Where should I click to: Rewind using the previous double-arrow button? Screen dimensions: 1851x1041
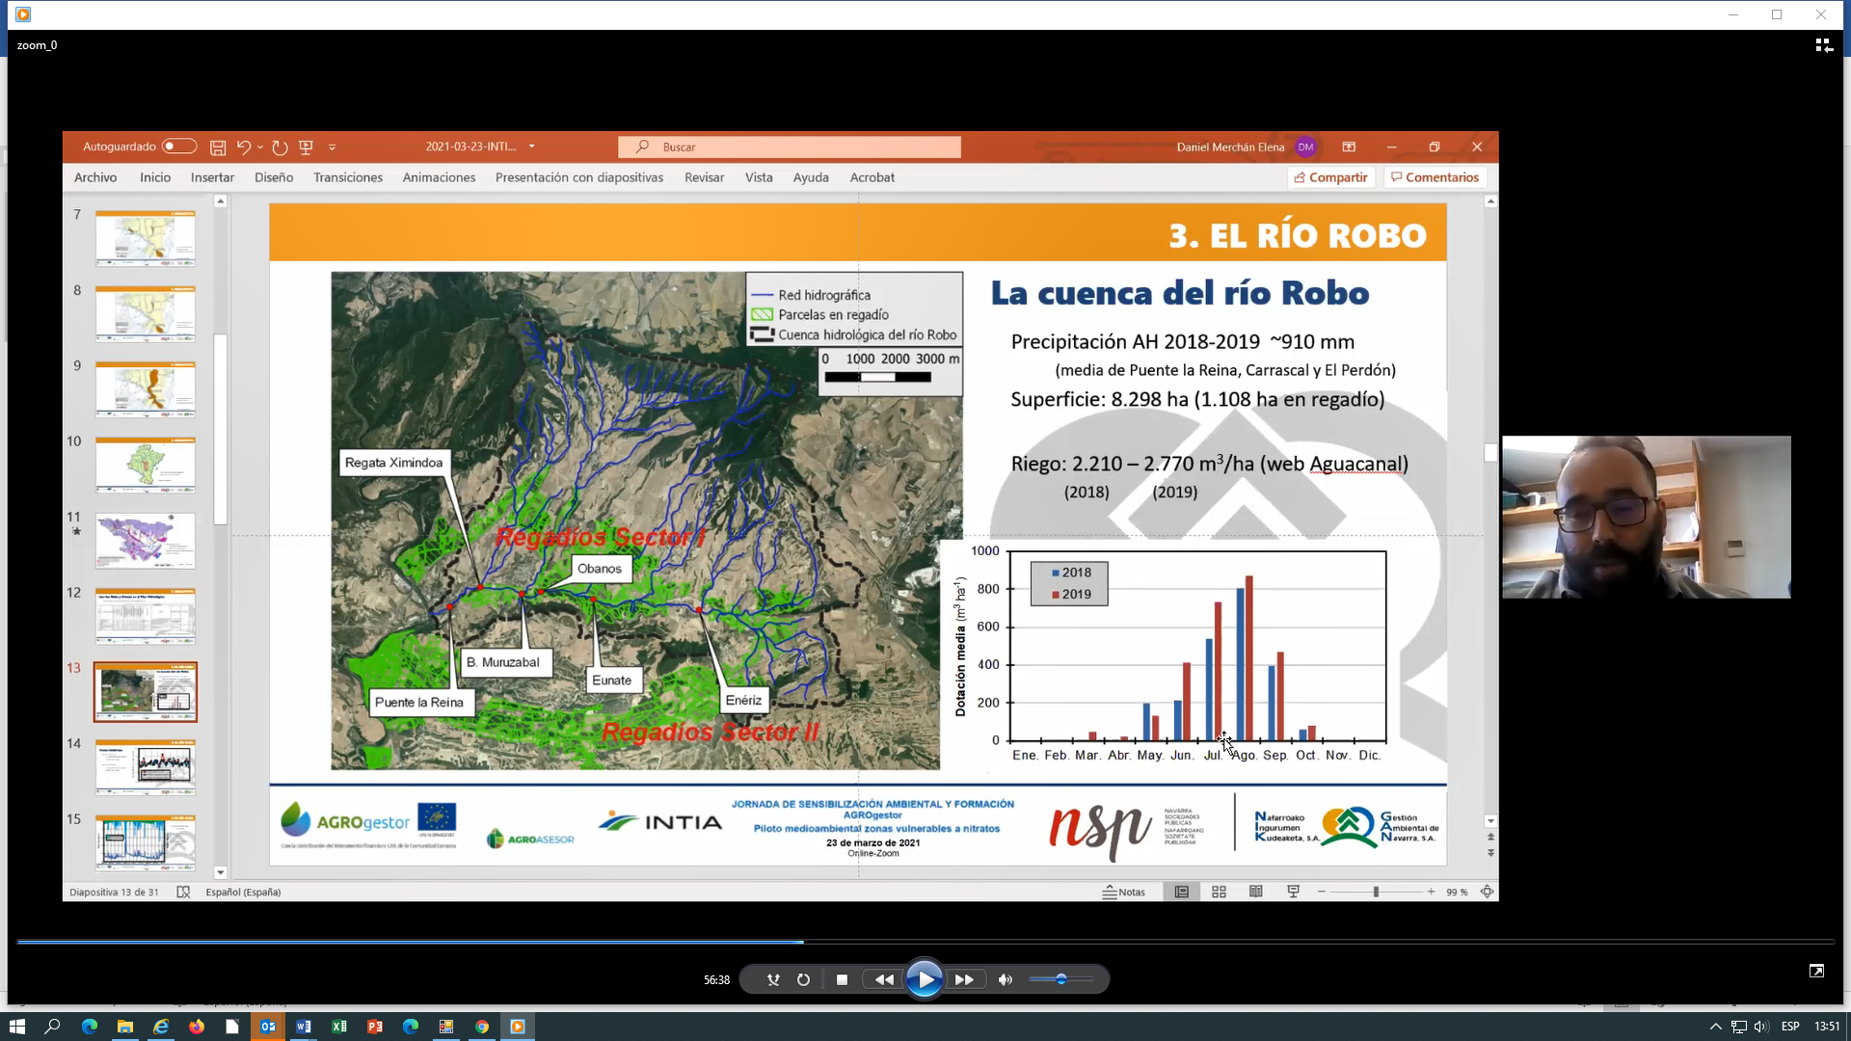[883, 979]
